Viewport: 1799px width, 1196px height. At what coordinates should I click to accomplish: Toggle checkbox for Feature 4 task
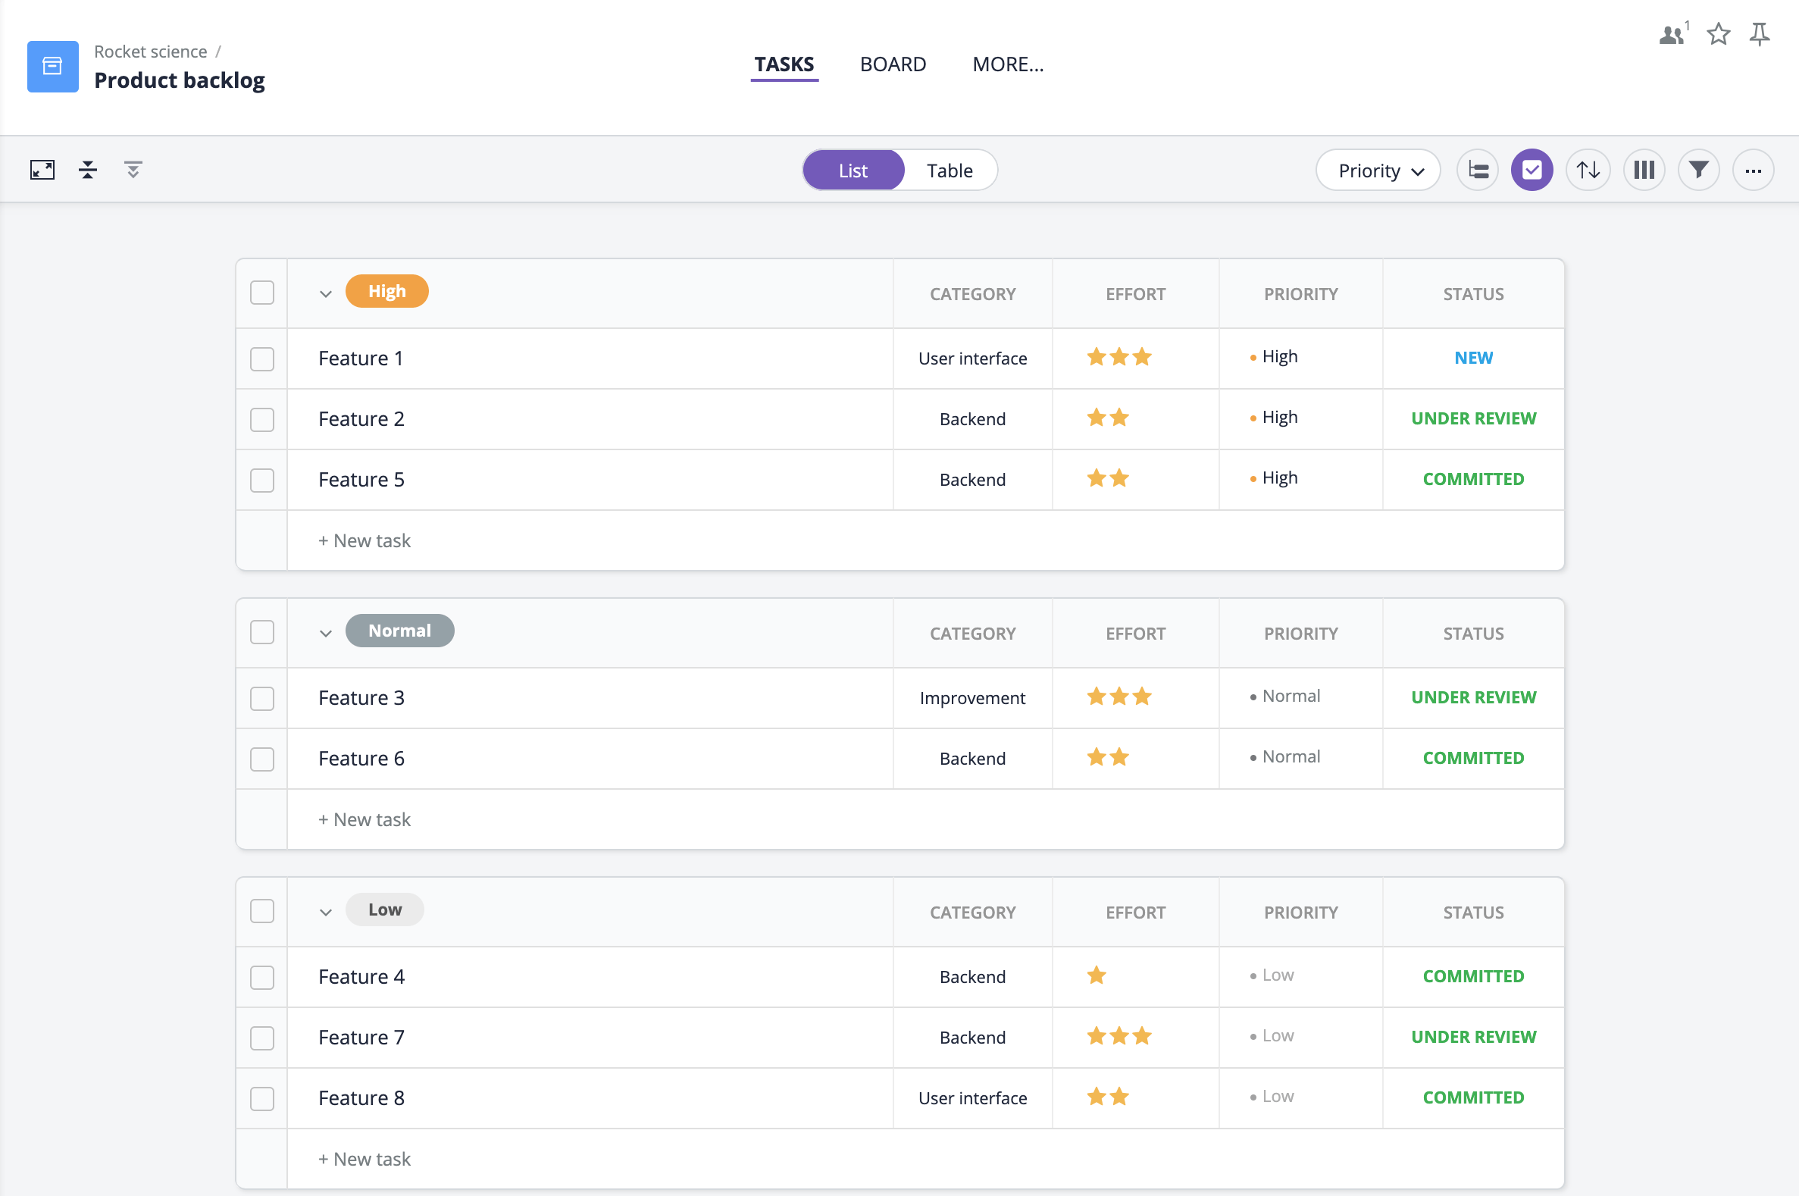click(261, 975)
